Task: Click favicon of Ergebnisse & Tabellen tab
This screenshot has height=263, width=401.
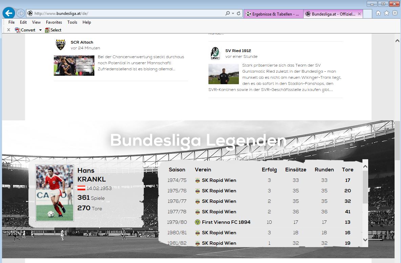Action: pos(248,14)
